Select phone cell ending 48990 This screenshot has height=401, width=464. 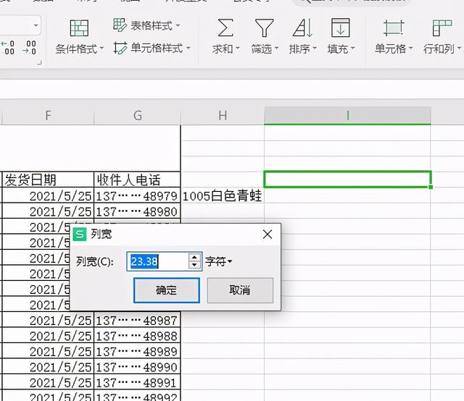137,367
